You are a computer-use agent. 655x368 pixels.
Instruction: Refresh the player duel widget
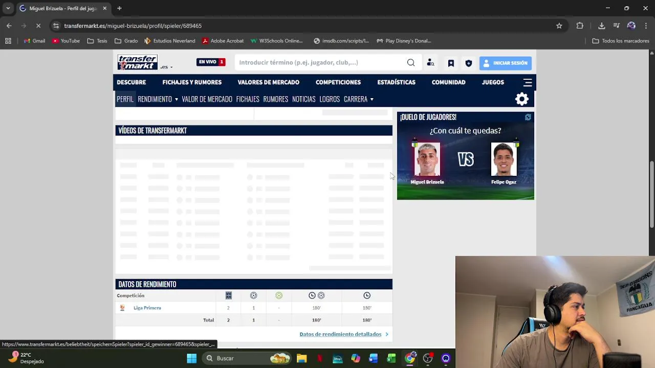(x=528, y=117)
